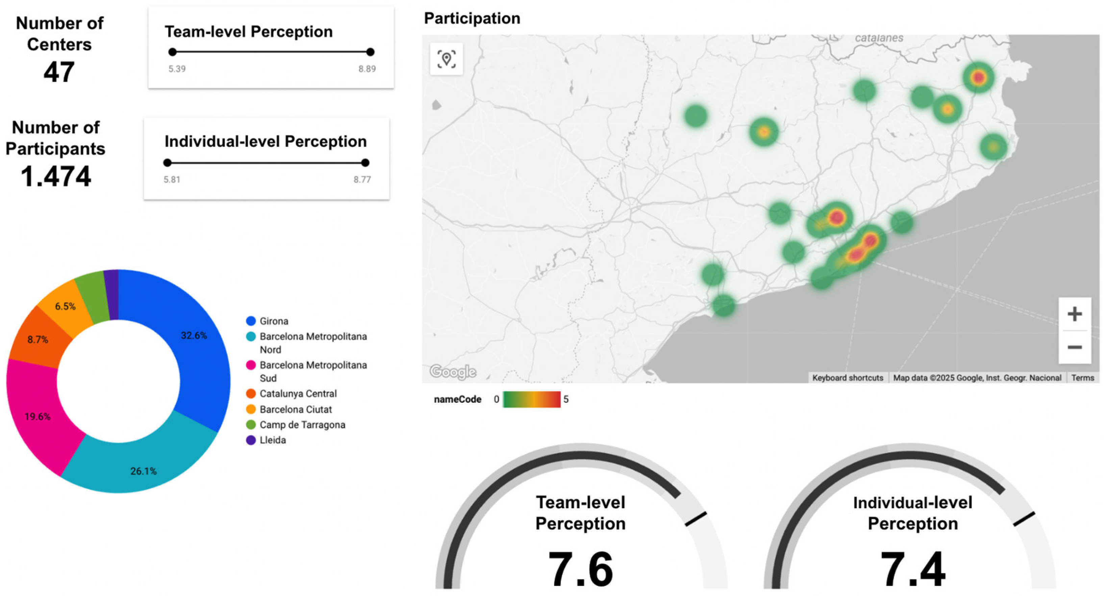This screenshot has width=1104, height=596.
Task: Click Barcelona Metropolitana Nord legend dot
Action: tap(251, 336)
